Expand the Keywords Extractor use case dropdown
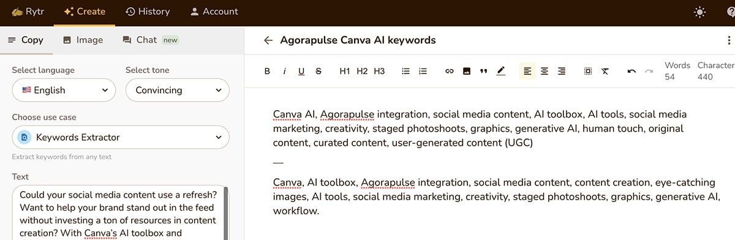The width and height of the screenshot is (735, 240). 121,137
